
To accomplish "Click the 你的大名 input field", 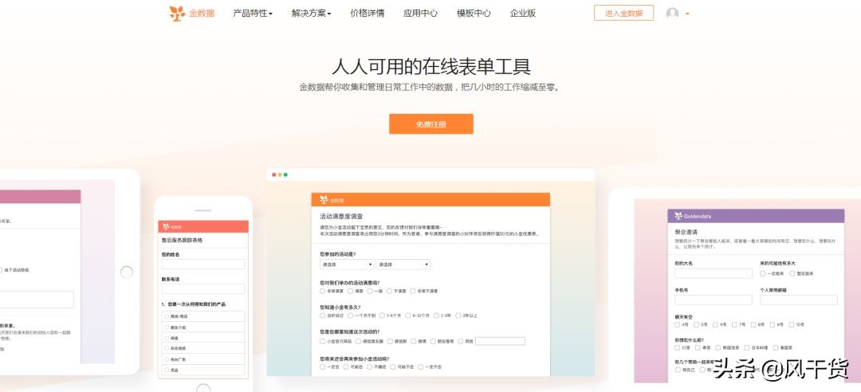I will point(714,273).
